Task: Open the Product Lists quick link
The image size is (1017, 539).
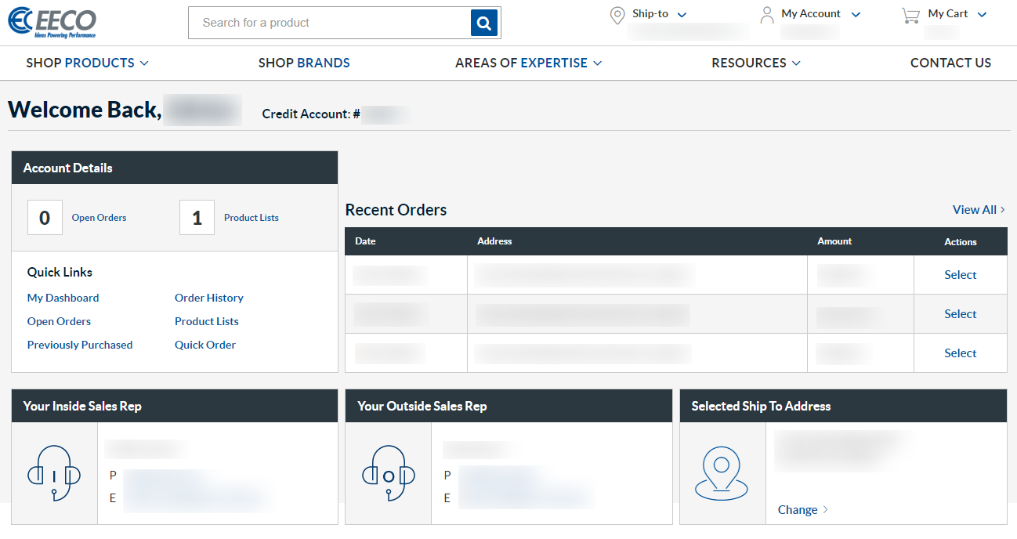Action: [207, 321]
